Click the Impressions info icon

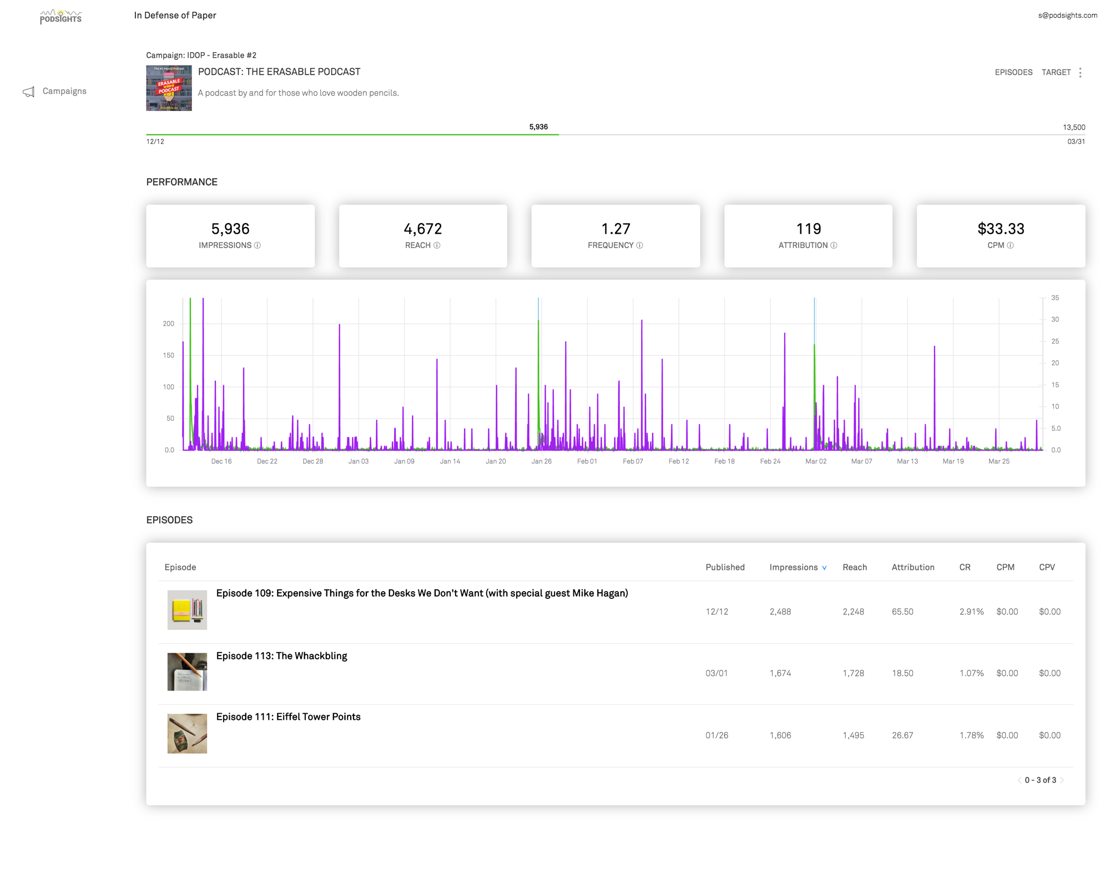pos(259,245)
